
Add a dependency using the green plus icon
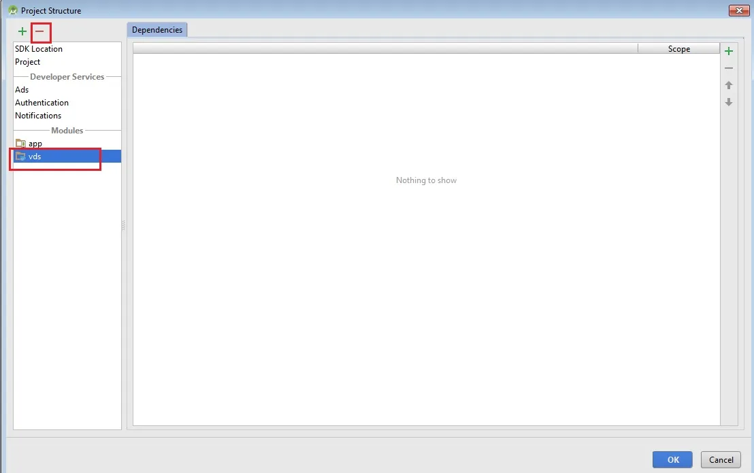[x=729, y=51]
